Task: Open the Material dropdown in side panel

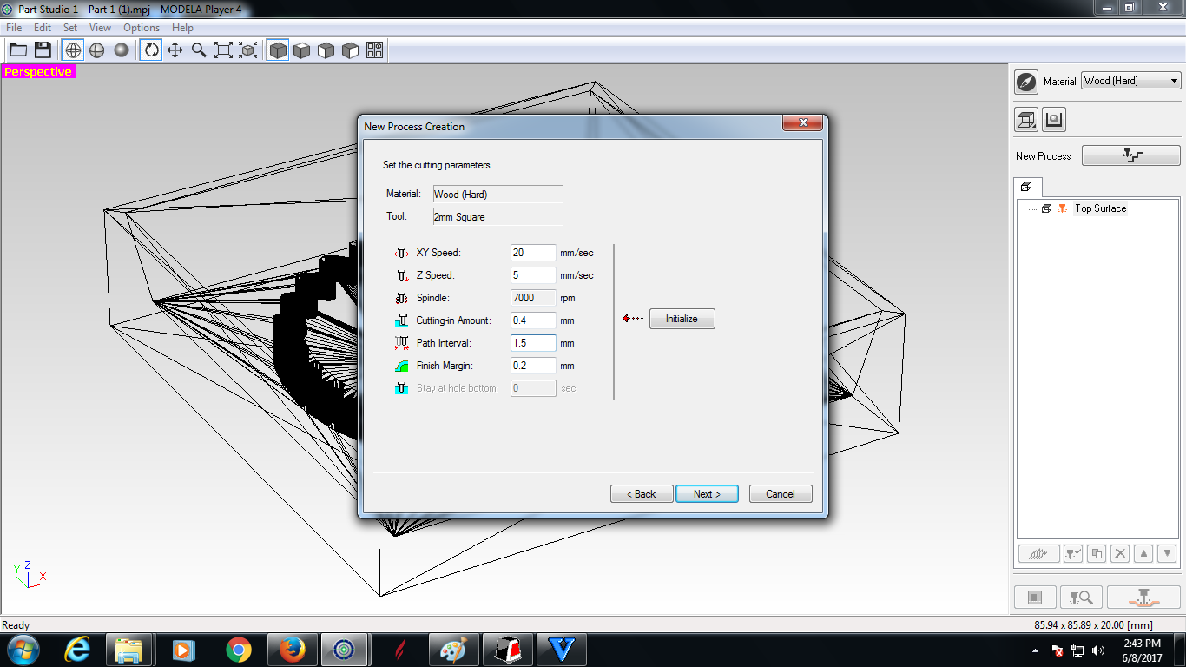Action: click(1131, 81)
